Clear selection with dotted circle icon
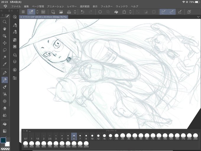Viewport: 201px width, 151px height. click(100, 12)
